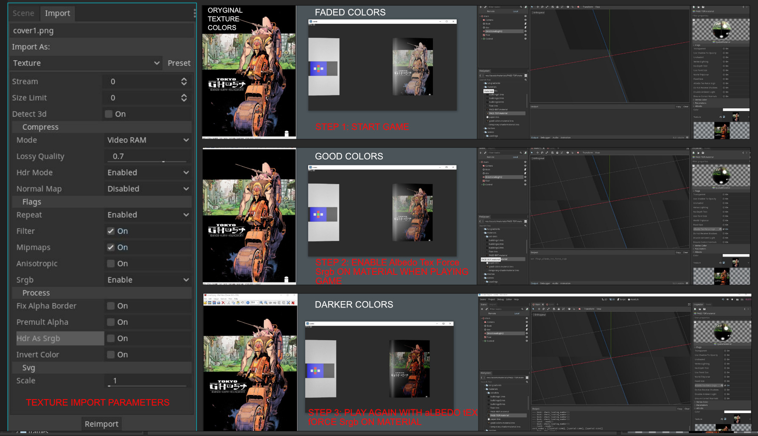Image resolution: width=758 pixels, height=436 pixels.
Task: Click red delete X in IrfanView toolbar
Action: 223,302
